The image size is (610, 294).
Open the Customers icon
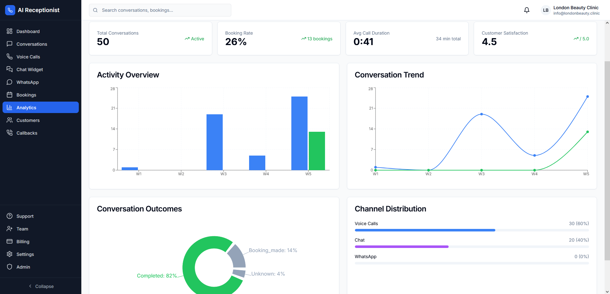[x=10, y=120]
